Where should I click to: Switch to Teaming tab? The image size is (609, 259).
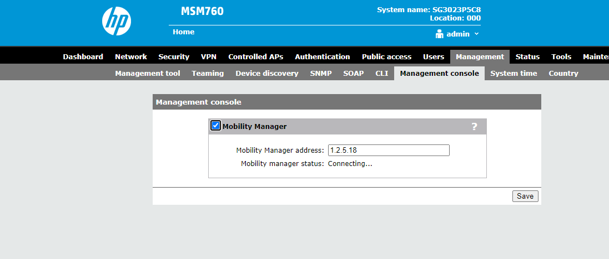pyautogui.click(x=208, y=73)
